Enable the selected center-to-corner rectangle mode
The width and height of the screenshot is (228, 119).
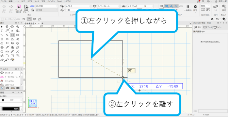click(x=29, y=19)
